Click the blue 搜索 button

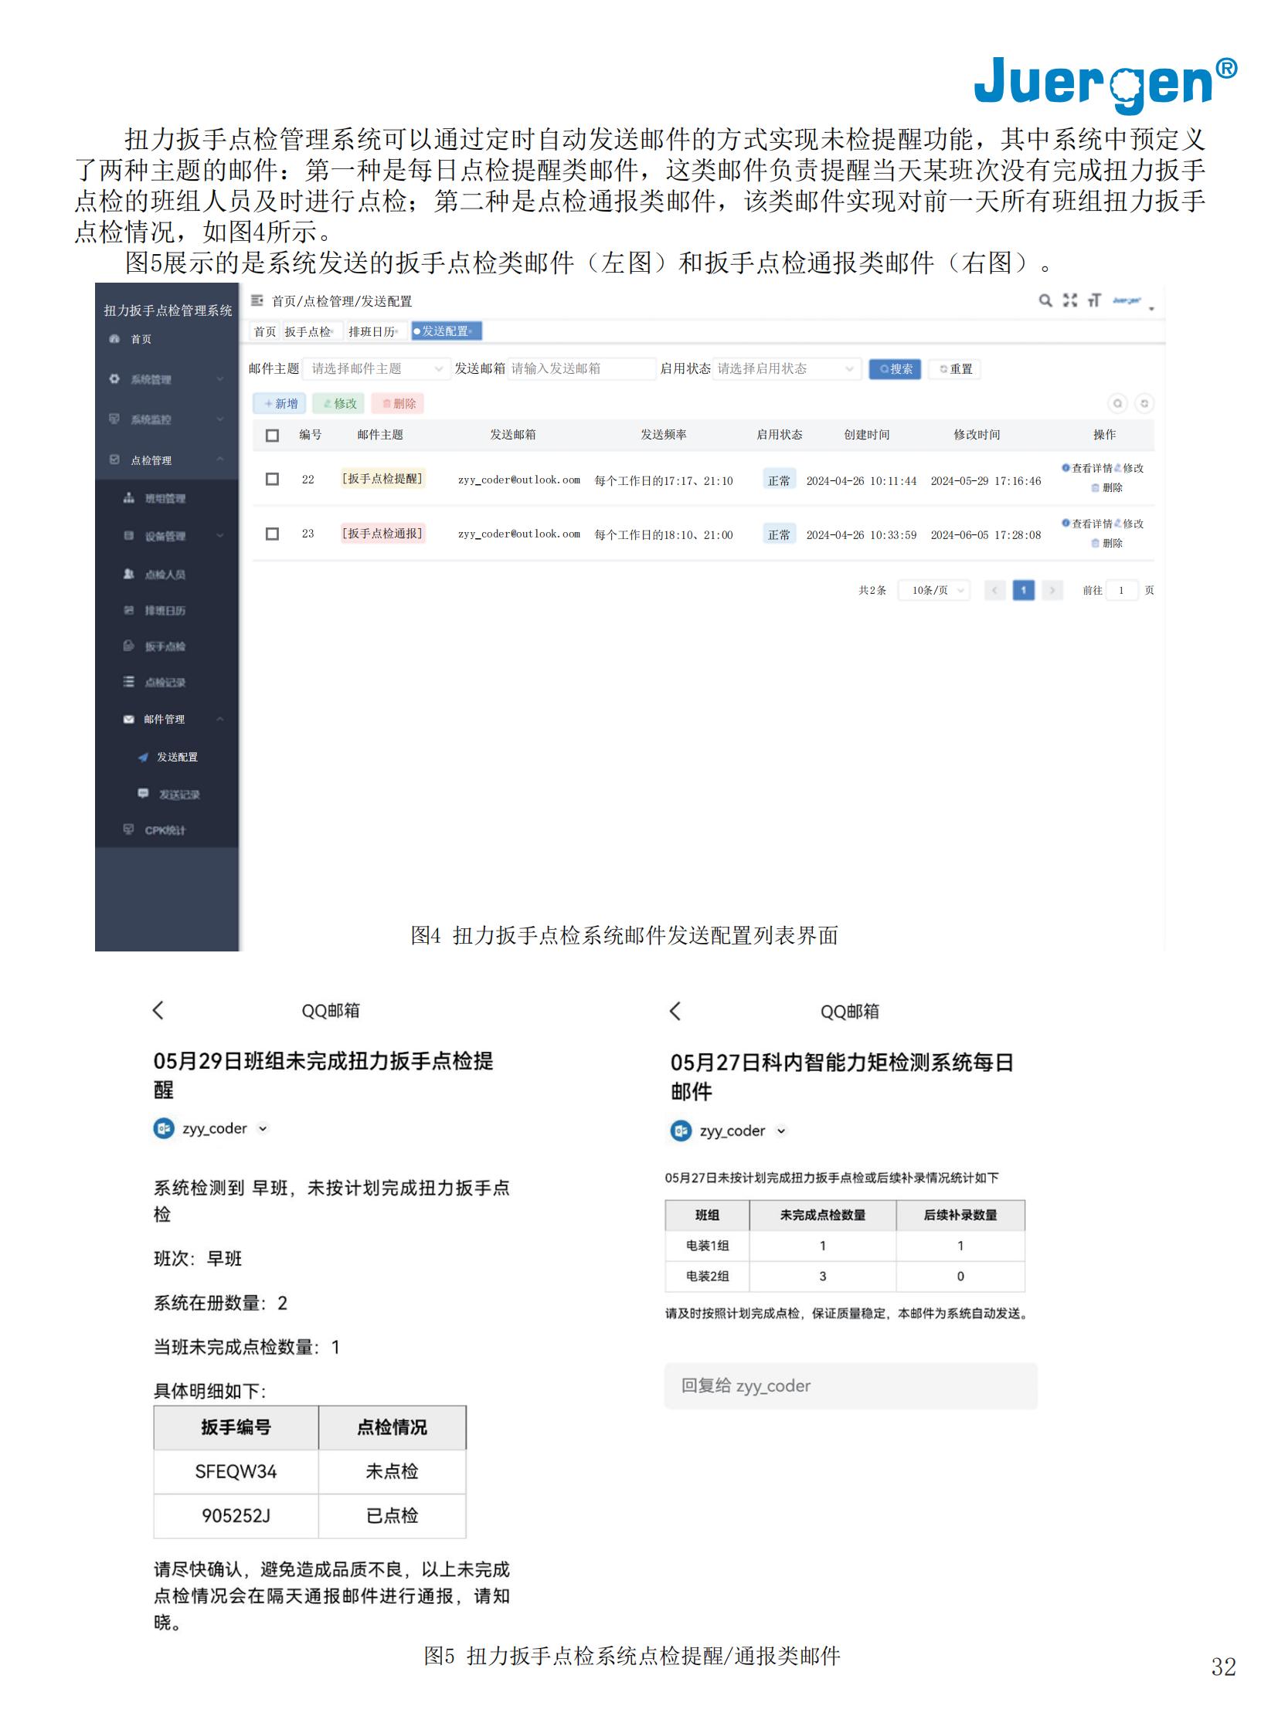(x=894, y=369)
